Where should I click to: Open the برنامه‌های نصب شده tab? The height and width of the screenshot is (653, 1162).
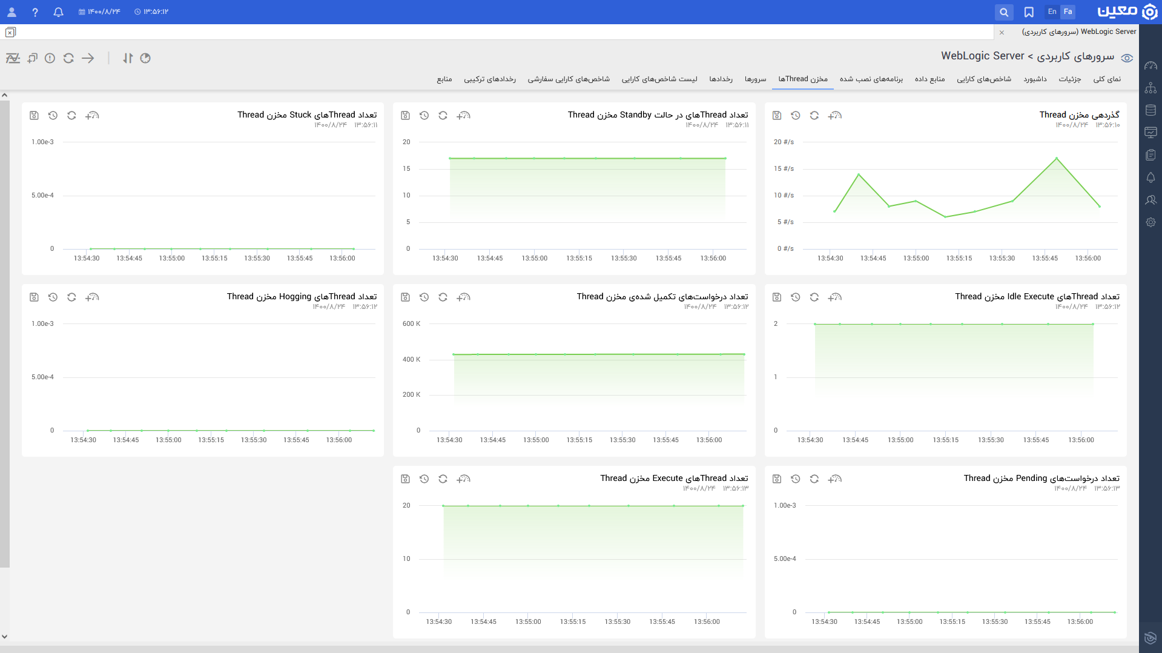click(871, 79)
